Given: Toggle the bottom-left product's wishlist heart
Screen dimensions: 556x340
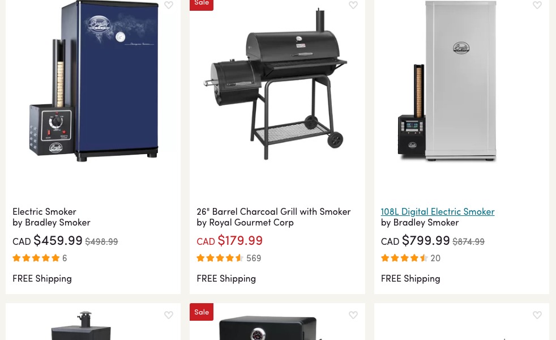Looking at the screenshot, I should 169,315.
